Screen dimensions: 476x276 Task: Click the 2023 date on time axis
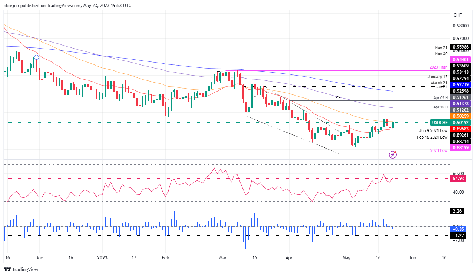click(103, 257)
